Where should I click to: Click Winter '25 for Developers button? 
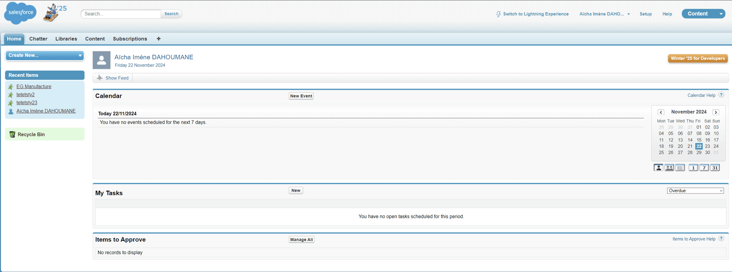pos(698,58)
